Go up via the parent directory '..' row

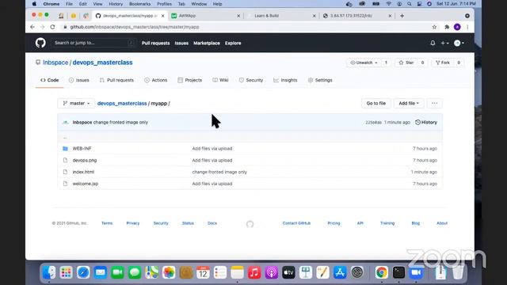[x=250, y=137]
